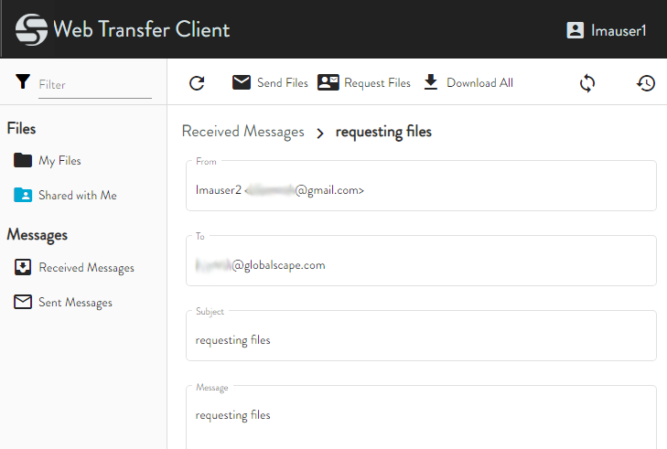Image resolution: width=667 pixels, height=449 pixels.
Task: Open the history clock icon
Action: [x=646, y=83]
